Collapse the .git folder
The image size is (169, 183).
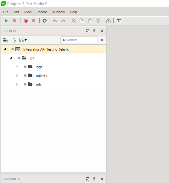[x=11, y=58]
